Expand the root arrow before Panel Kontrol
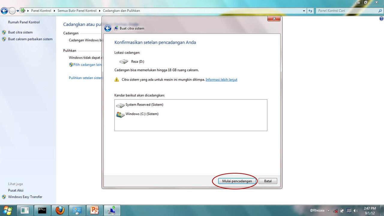384x216 pixels. (x=28, y=11)
